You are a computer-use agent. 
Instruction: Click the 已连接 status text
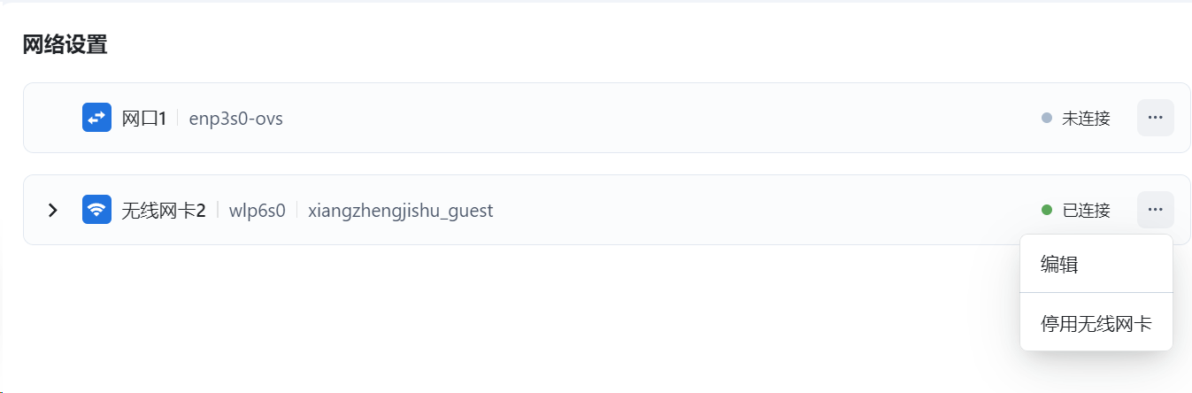pos(1086,210)
